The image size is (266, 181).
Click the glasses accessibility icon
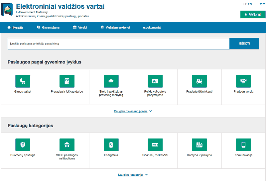coord(262,4)
